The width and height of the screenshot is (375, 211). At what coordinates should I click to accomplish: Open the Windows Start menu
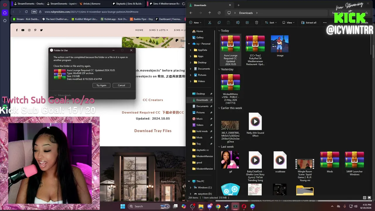[122, 206]
